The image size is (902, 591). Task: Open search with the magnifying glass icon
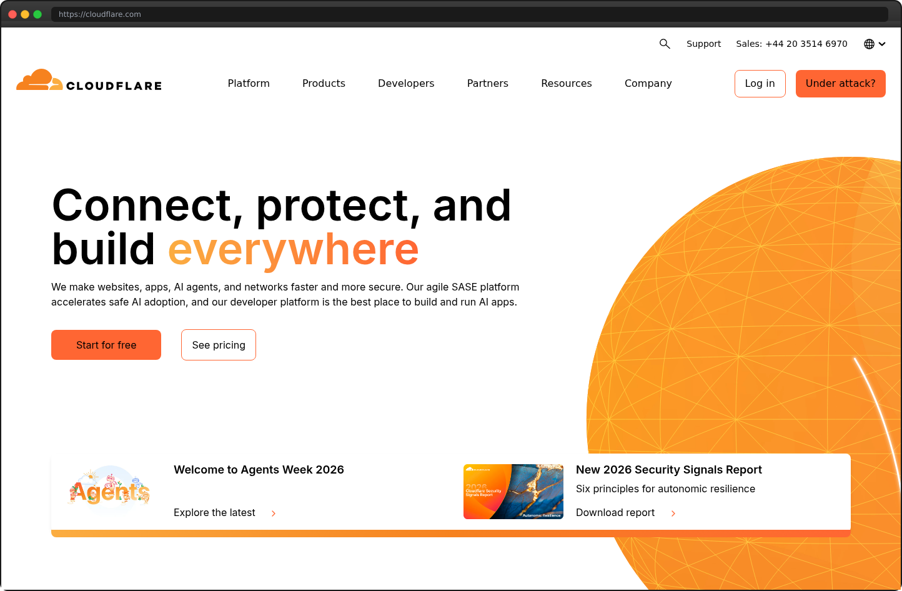pyautogui.click(x=665, y=44)
